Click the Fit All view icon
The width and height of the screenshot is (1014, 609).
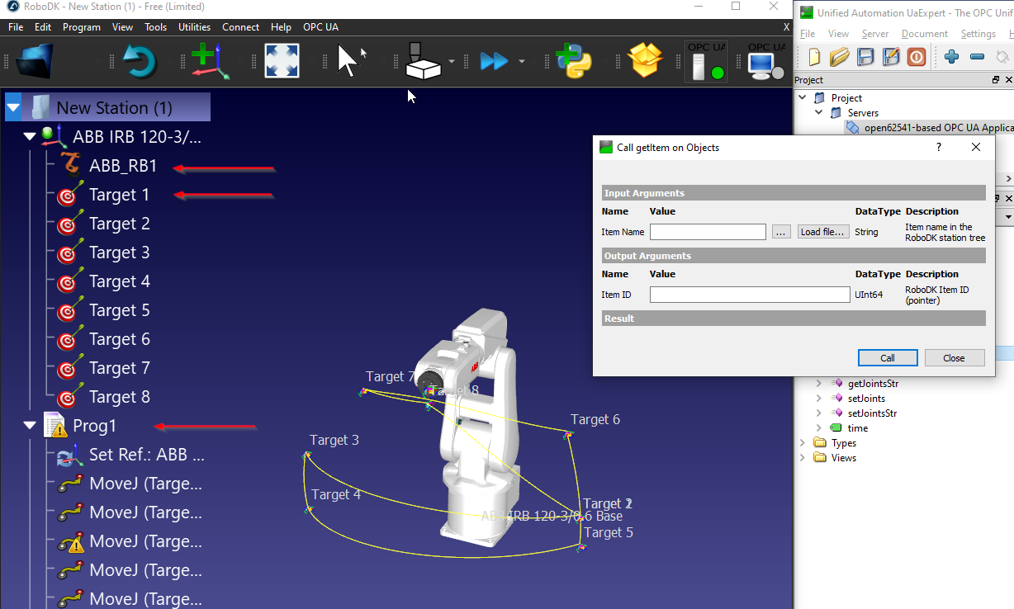tap(282, 60)
